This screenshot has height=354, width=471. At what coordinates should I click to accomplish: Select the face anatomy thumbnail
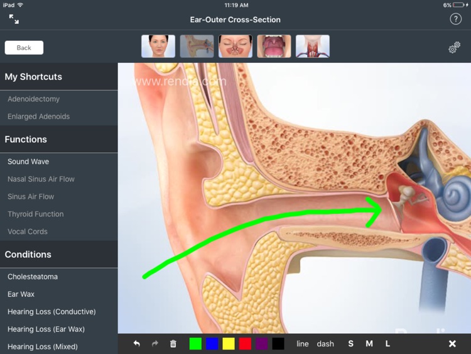pyautogui.click(x=158, y=46)
